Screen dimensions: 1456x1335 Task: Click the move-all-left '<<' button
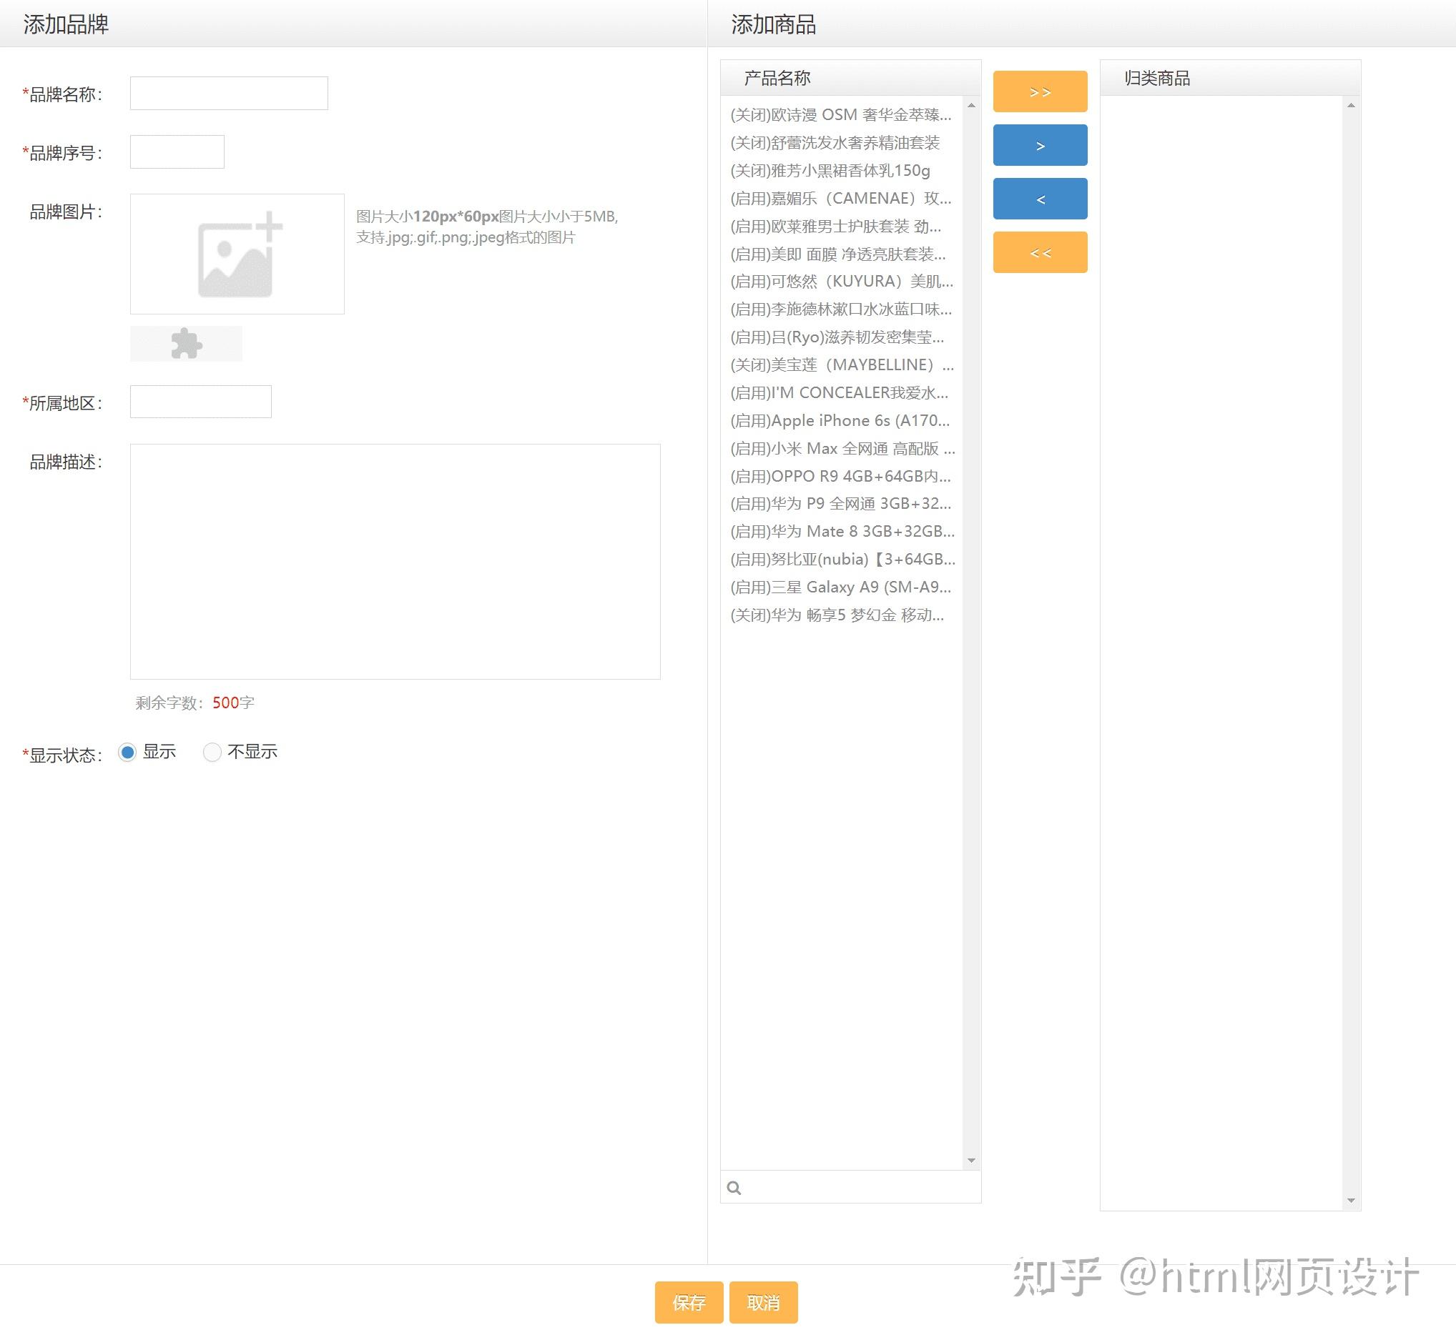pyautogui.click(x=1040, y=252)
